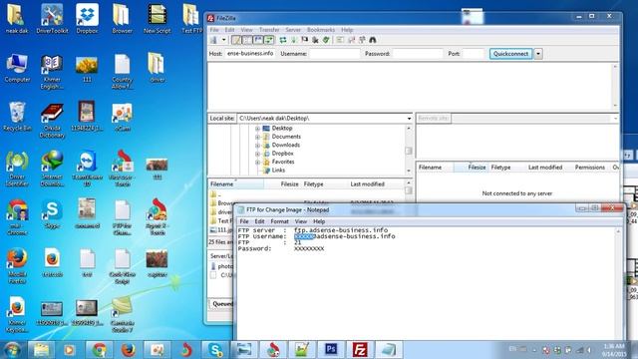
Task: Open the Mozilla Firefox desktop shortcut
Action: click(17, 266)
